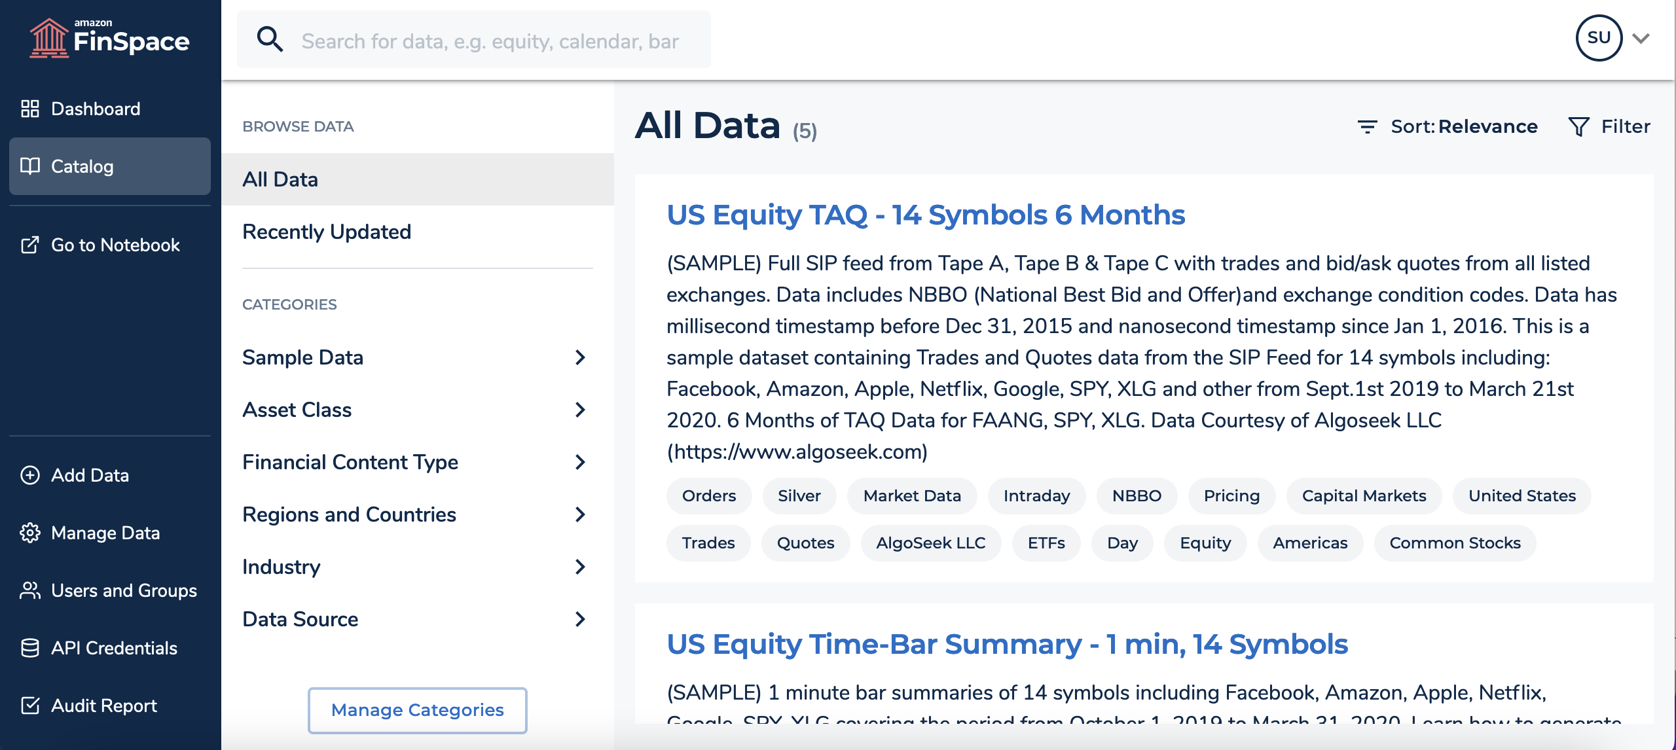Open the Manage Data page

click(110, 533)
